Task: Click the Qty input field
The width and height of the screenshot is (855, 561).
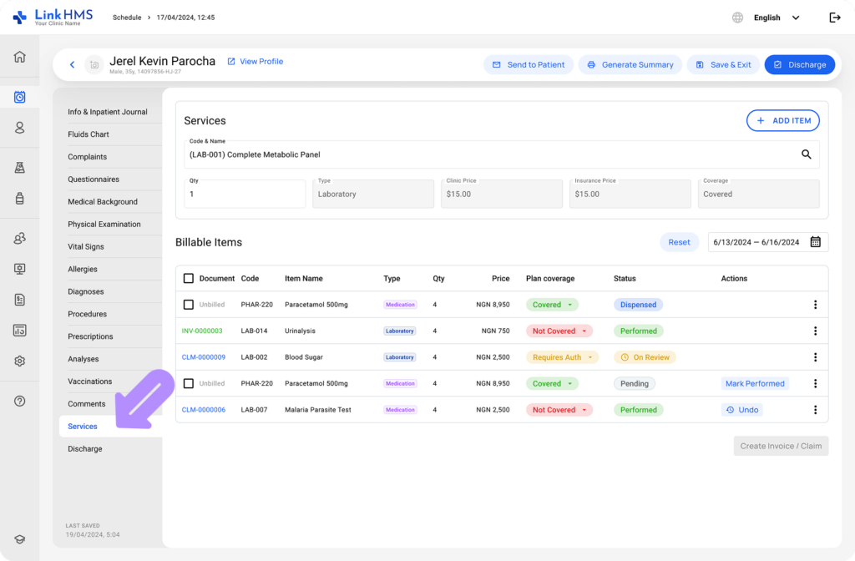Action: (x=245, y=194)
